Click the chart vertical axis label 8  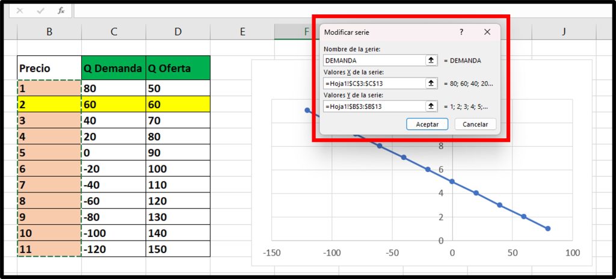[x=441, y=146]
